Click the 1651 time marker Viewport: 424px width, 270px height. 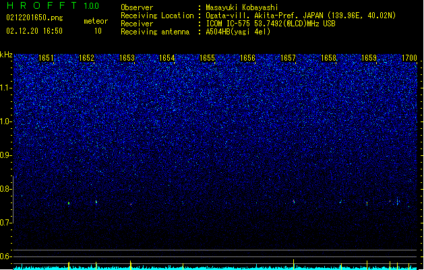(46, 58)
